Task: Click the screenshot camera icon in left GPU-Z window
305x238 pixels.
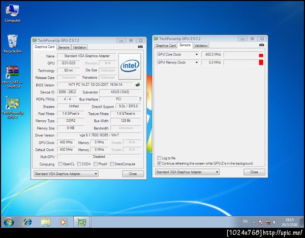Action: click(140, 47)
